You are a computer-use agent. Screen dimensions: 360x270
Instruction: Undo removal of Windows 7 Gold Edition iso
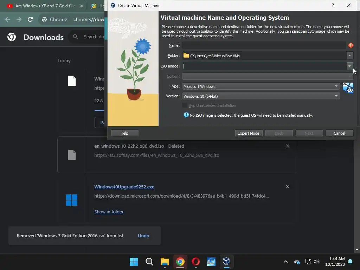(143, 236)
